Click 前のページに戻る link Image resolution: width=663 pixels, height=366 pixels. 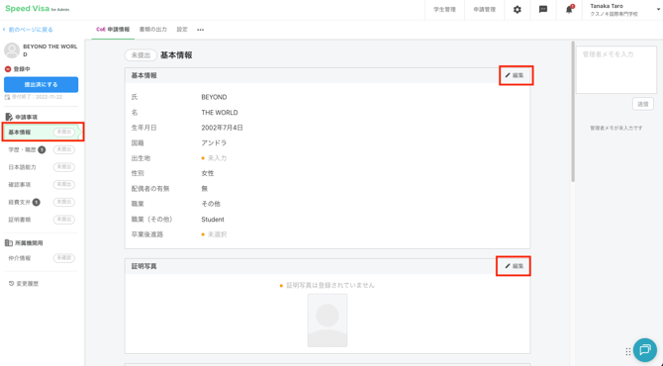click(28, 30)
